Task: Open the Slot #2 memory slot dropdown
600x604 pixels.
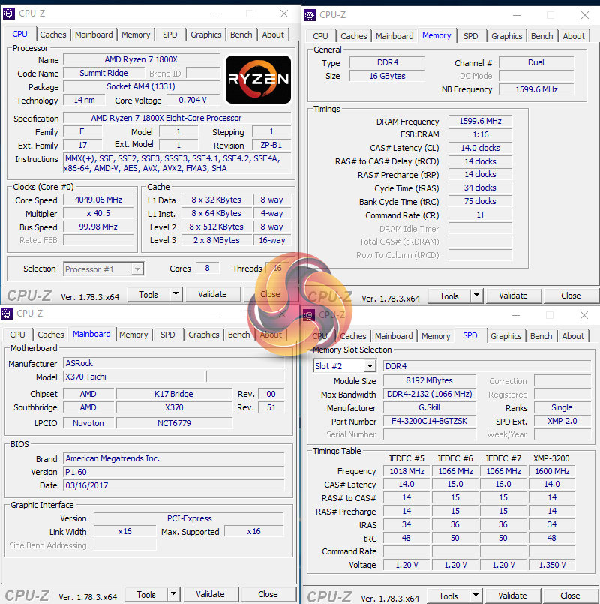Action: click(x=369, y=366)
